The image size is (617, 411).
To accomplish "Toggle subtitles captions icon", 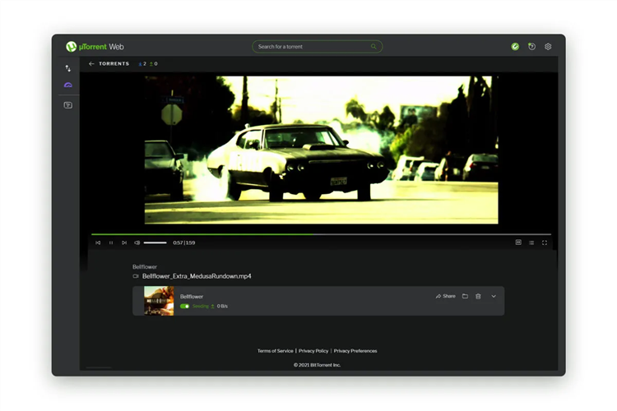I will click(x=518, y=242).
